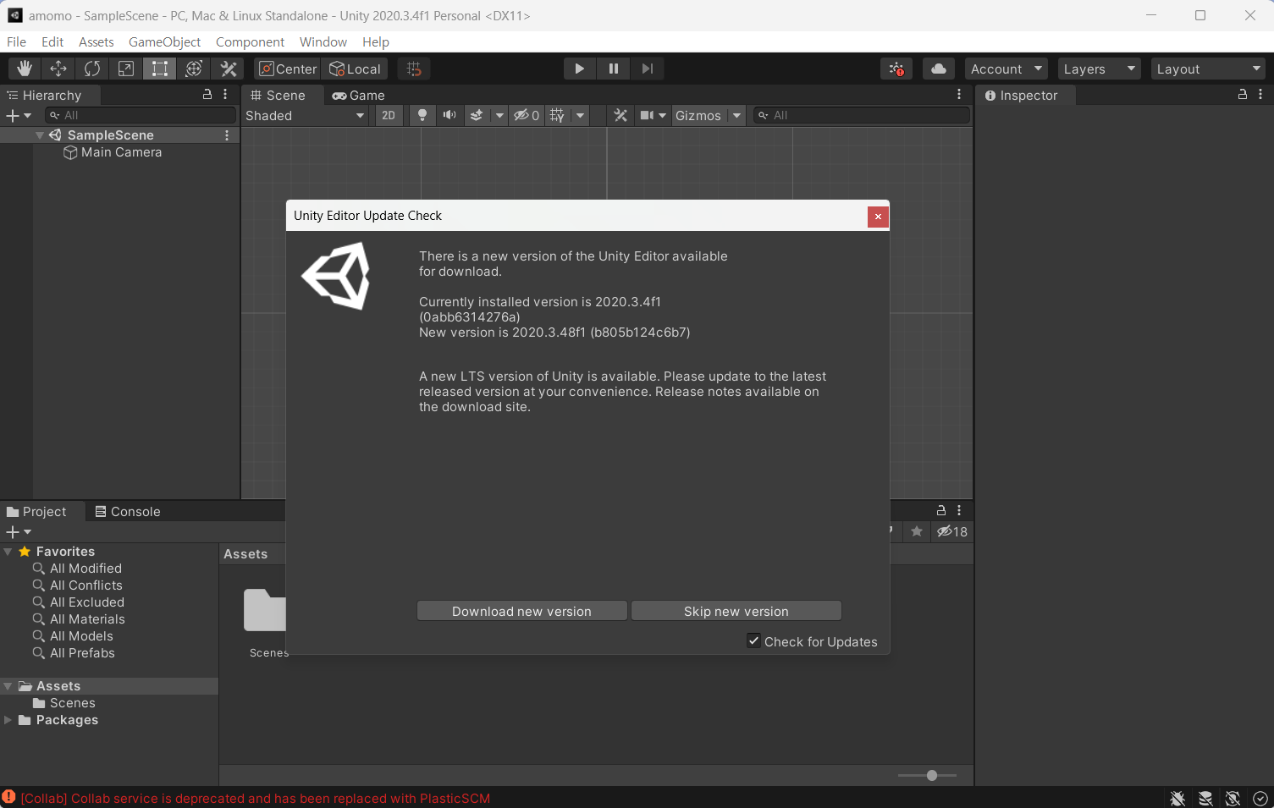The width and height of the screenshot is (1274, 808).
Task: Toggle Gizmos in scene view
Action: pyautogui.click(x=698, y=115)
